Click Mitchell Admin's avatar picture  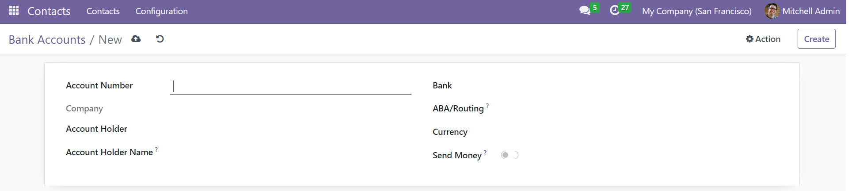(x=772, y=11)
